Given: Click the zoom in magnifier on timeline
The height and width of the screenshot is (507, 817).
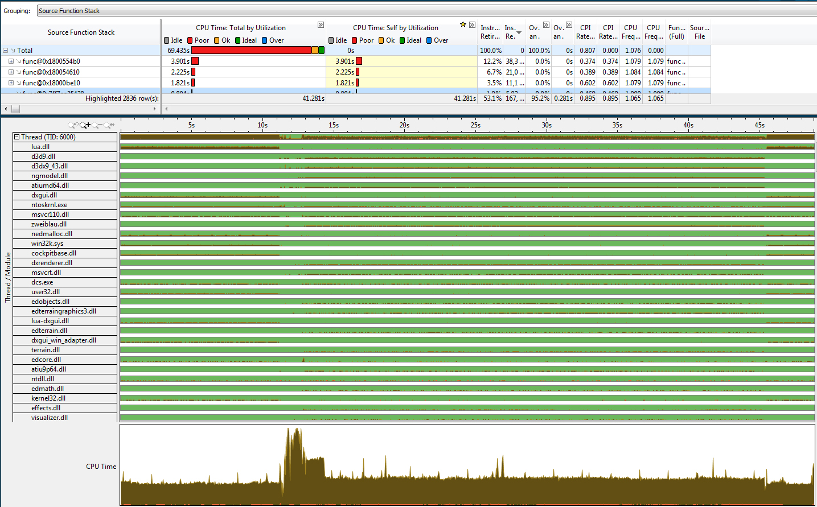Looking at the screenshot, I should (85, 125).
